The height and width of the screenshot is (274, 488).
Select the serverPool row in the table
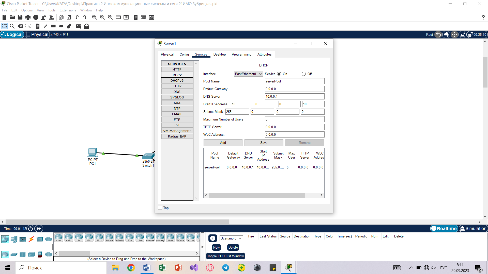[264, 167]
